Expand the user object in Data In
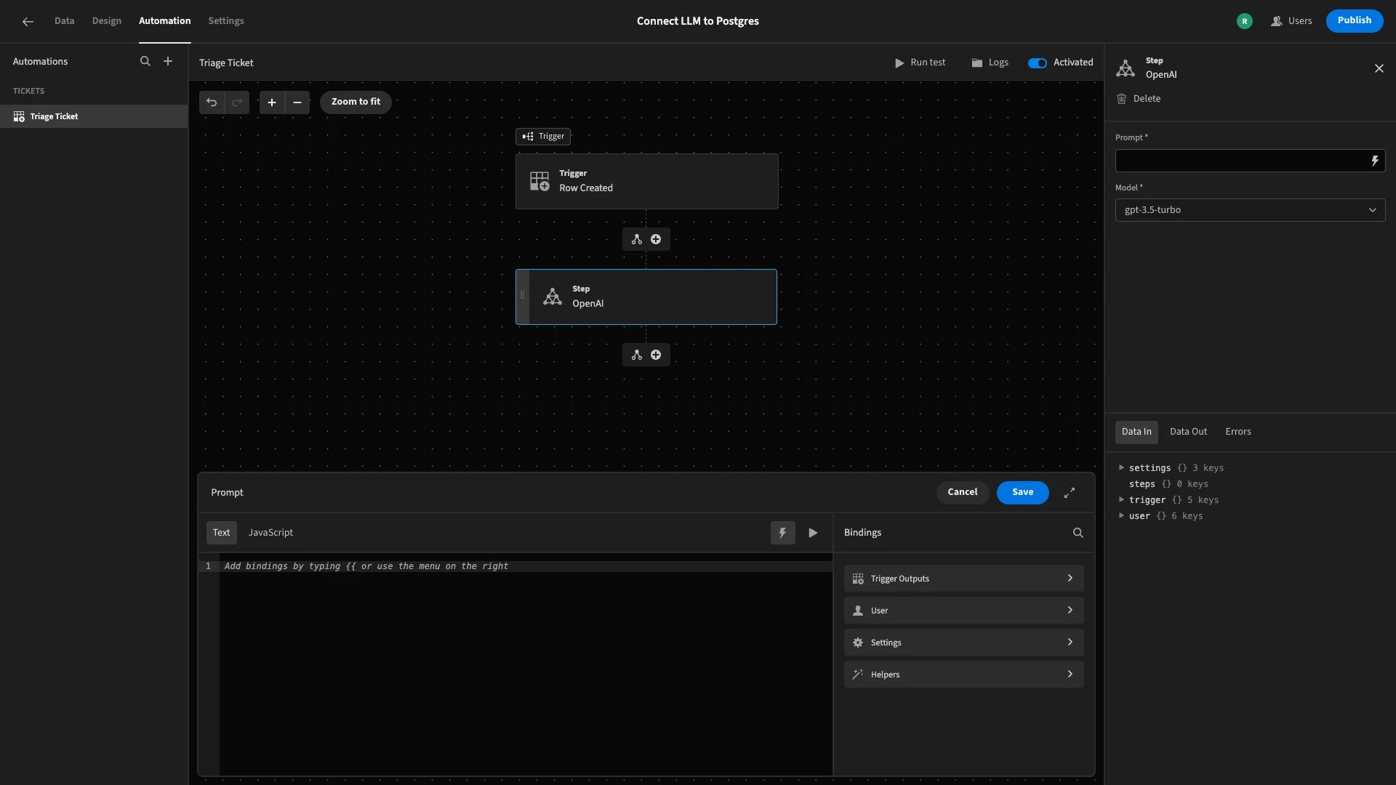Image resolution: width=1396 pixels, height=785 pixels. click(x=1122, y=516)
